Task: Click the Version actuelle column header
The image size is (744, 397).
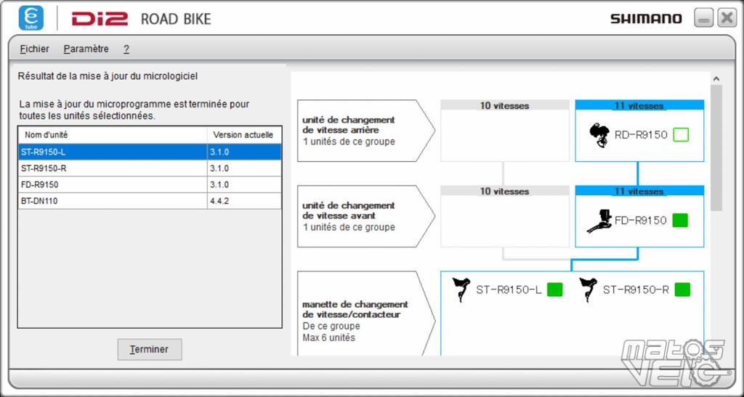Action: (x=244, y=135)
